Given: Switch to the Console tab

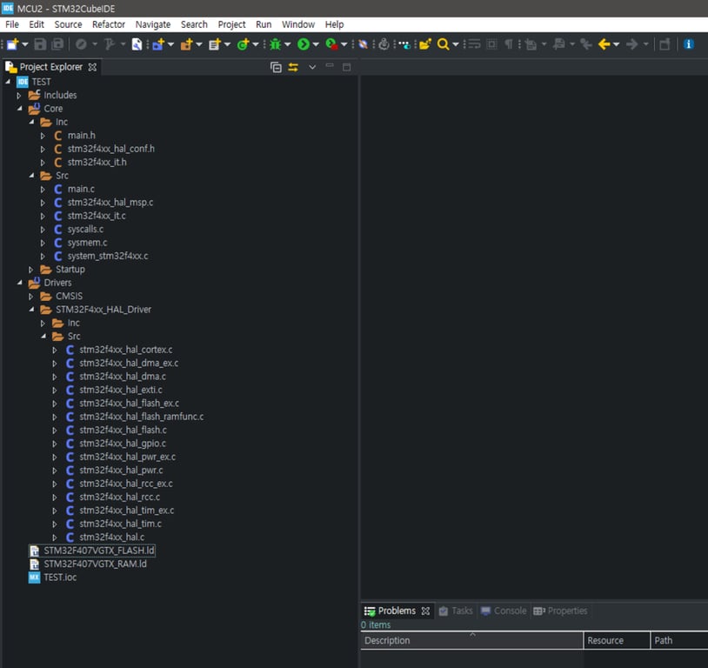Looking at the screenshot, I should pos(510,611).
